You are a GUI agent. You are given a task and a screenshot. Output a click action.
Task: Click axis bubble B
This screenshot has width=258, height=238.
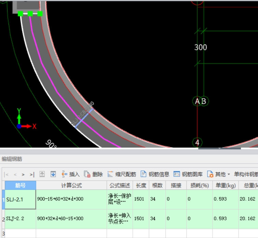click(x=204, y=101)
